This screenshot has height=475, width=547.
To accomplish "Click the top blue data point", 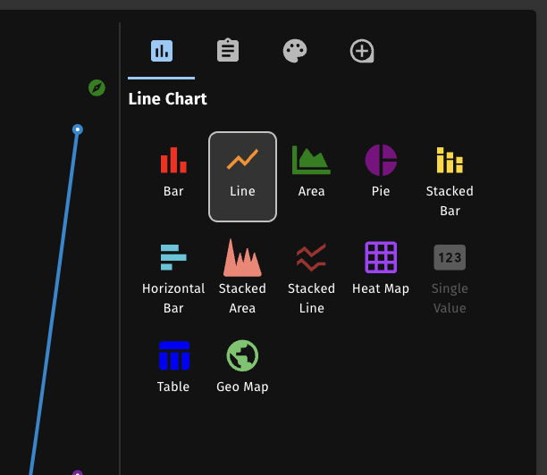I will [x=78, y=130].
